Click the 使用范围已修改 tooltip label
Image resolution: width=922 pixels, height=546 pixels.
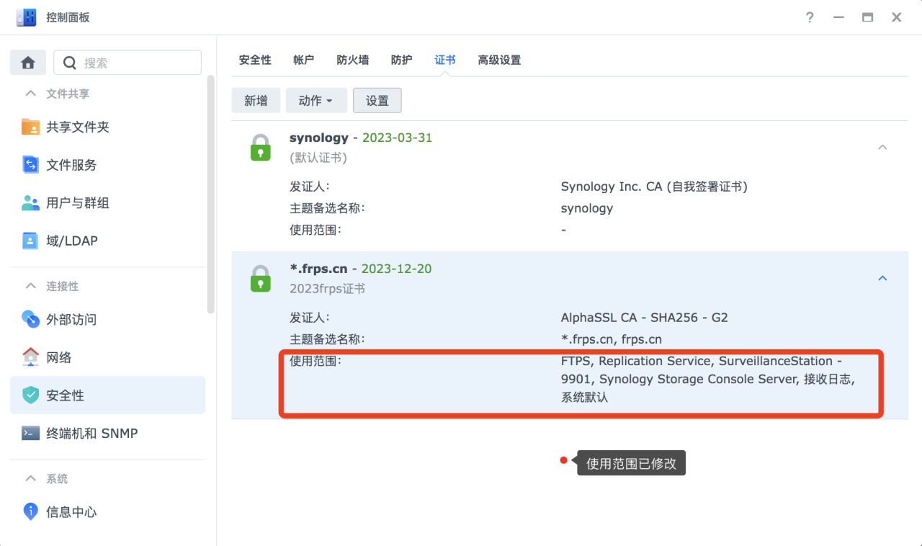point(631,463)
